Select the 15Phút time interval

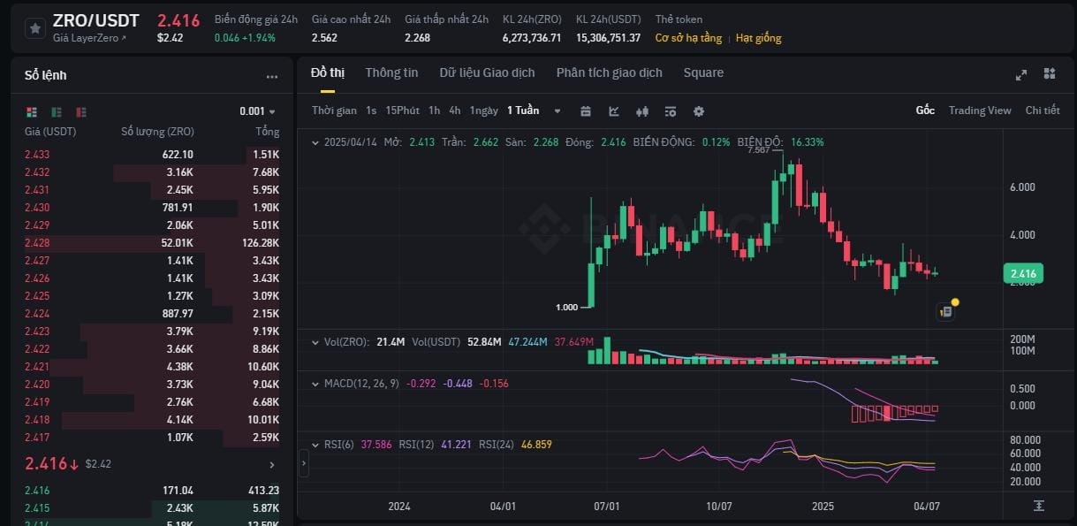403,111
